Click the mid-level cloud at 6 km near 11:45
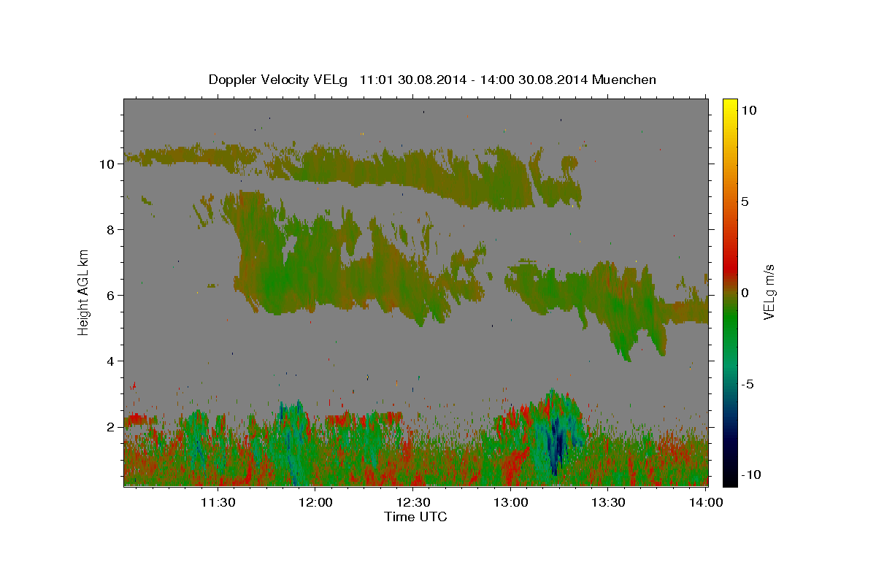The width and height of the screenshot is (876, 584). click(274, 281)
